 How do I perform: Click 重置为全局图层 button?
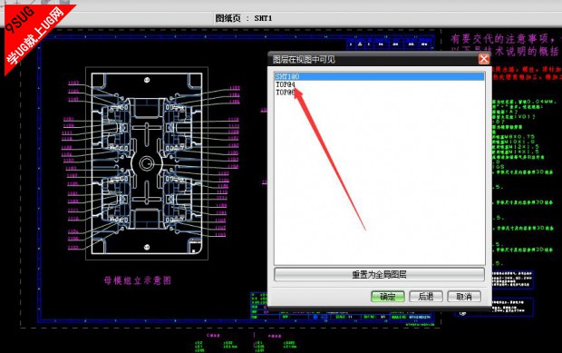379,275
